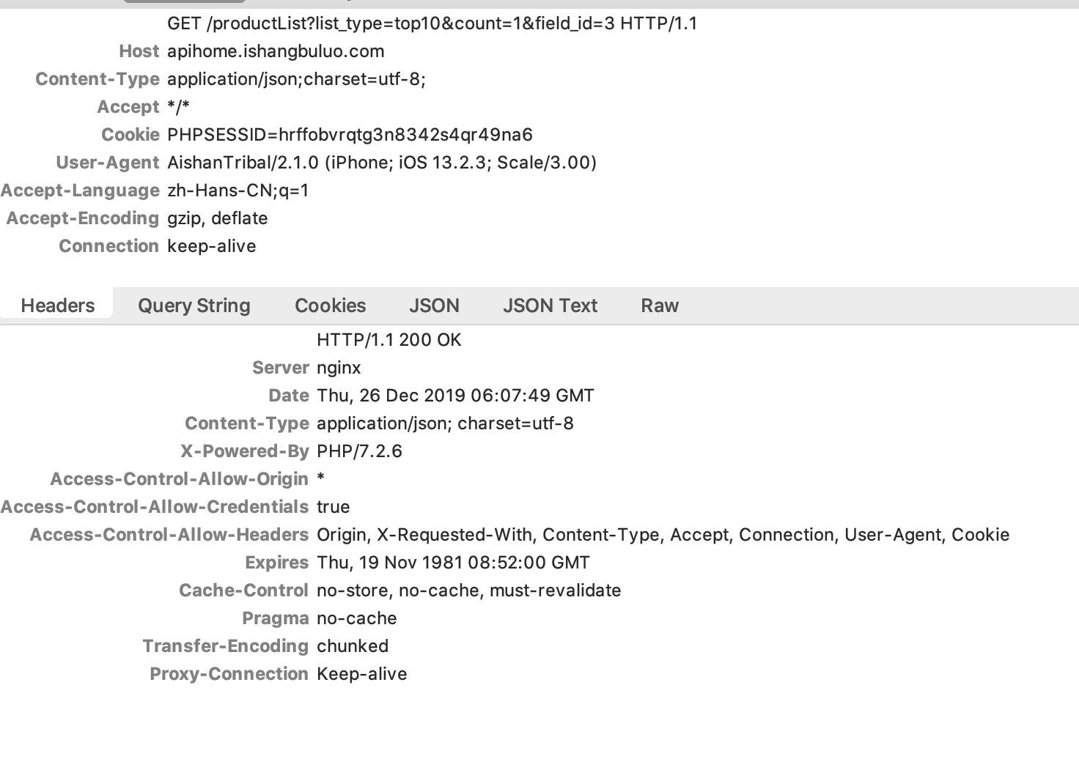Open the Cookies tab
The height and width of the screenshot is (759, 1079).
pos(330,306)
